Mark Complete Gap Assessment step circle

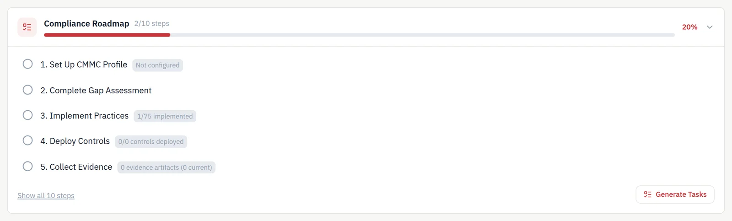tap(27, 90)
